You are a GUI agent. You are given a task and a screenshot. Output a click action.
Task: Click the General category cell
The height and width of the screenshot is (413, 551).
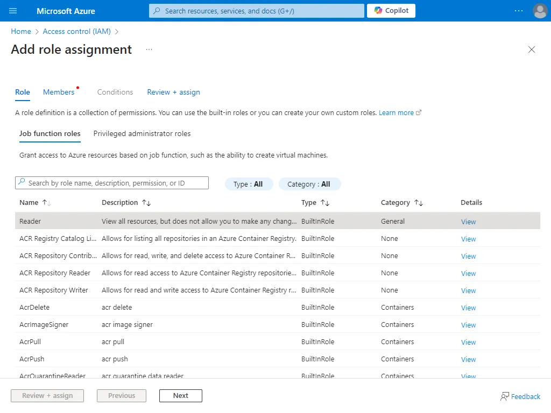[x=392, y=221]
